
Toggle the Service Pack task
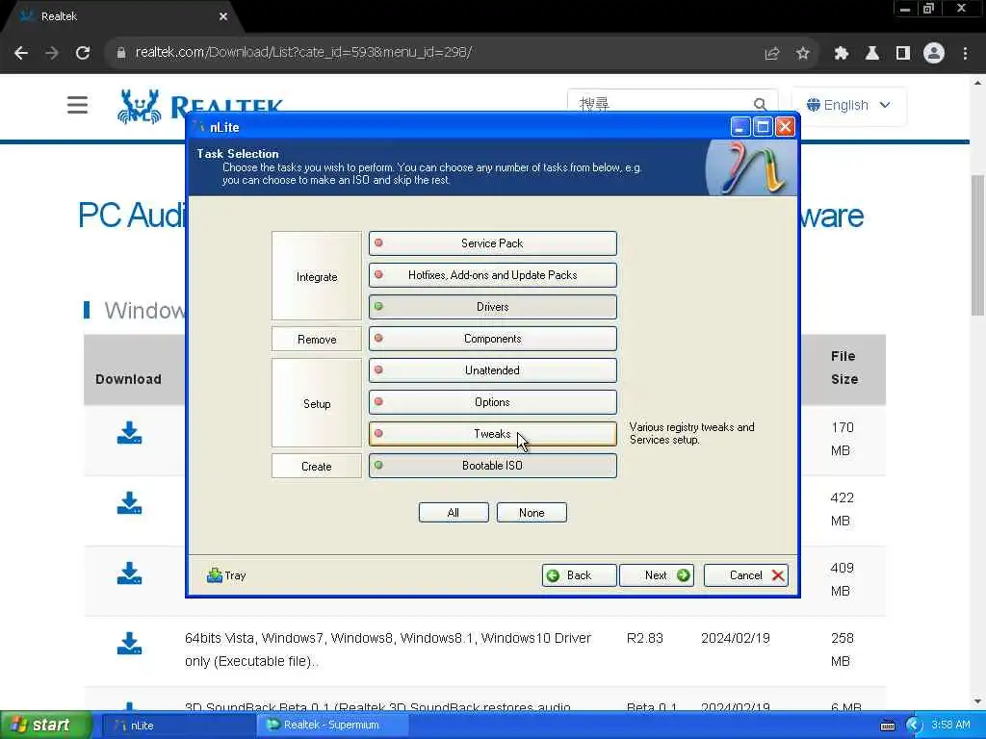[492, 243]
